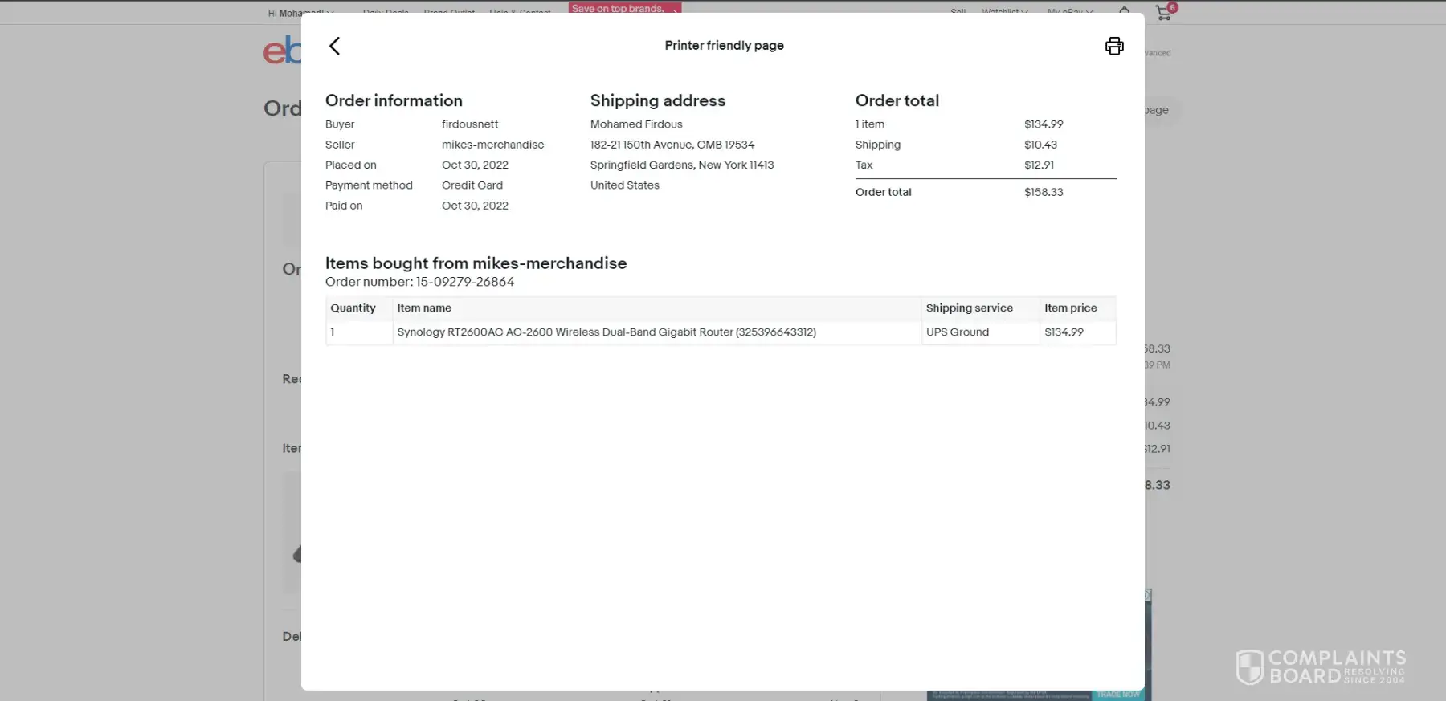1446x701 pixels.
Task: Open the Daily Deals menu item
Action: pyautogui.click(x=386, y=12)
